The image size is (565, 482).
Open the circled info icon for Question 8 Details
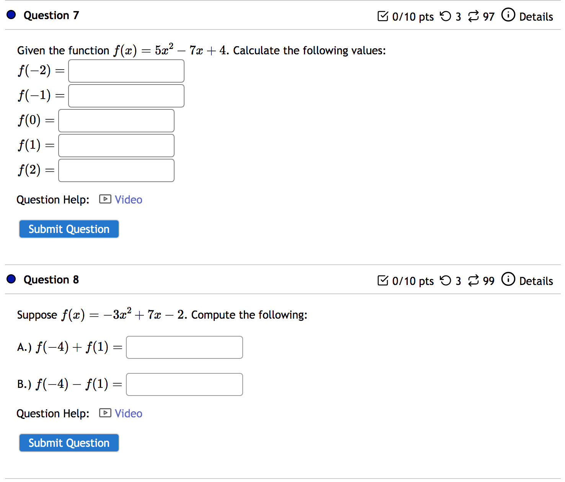pos(508,280)
